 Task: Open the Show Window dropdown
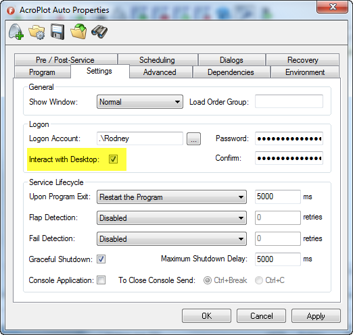point(140,102)
